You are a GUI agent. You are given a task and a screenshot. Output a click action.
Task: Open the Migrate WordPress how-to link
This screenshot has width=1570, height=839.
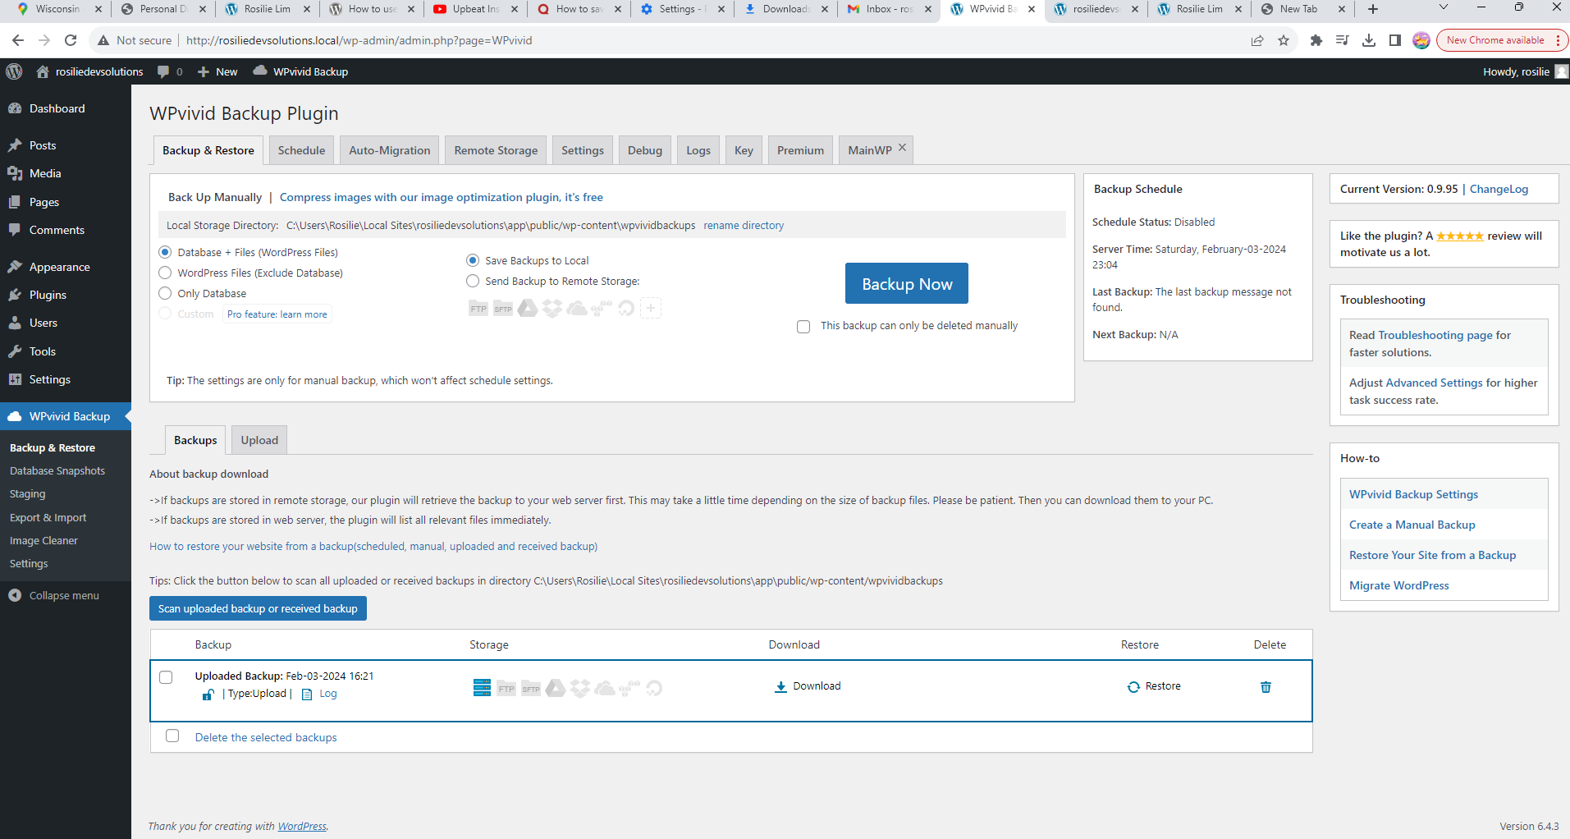pyautogui.click(x=1398, y=585)
